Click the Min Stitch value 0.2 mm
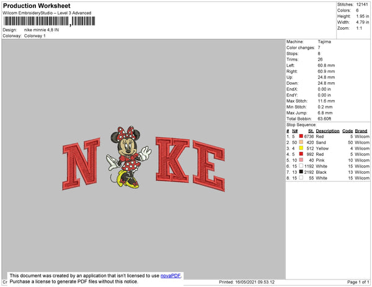Image resolution: width=372 pixels, height=287 pixels. pos(325,107)
